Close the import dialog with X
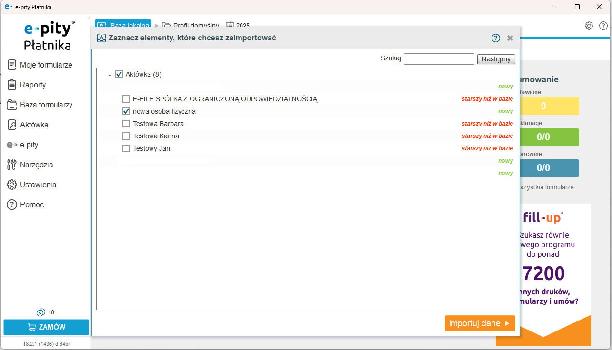The image size is (612, 350). [510, 38]
